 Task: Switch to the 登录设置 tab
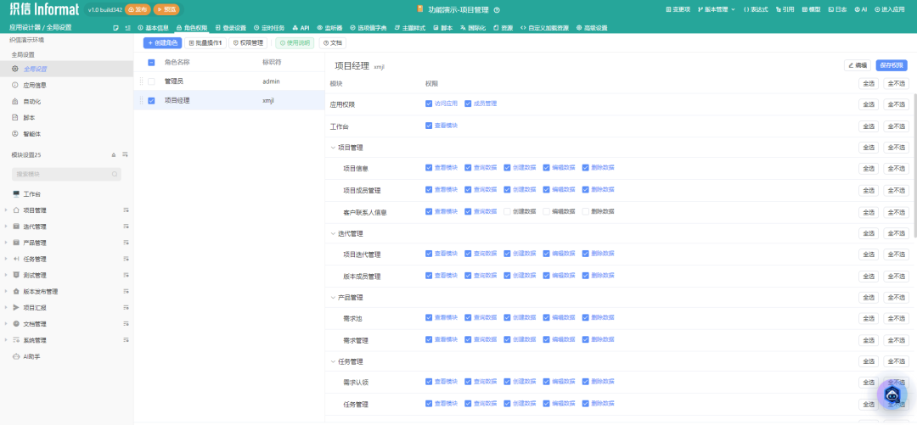pos(230,27)
